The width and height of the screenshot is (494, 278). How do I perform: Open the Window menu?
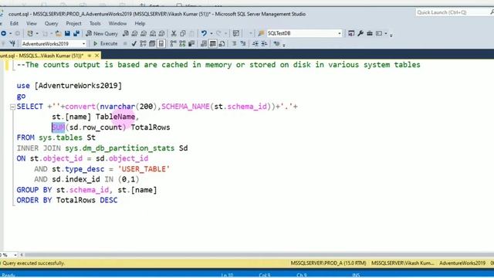click(x=117, y=23)
